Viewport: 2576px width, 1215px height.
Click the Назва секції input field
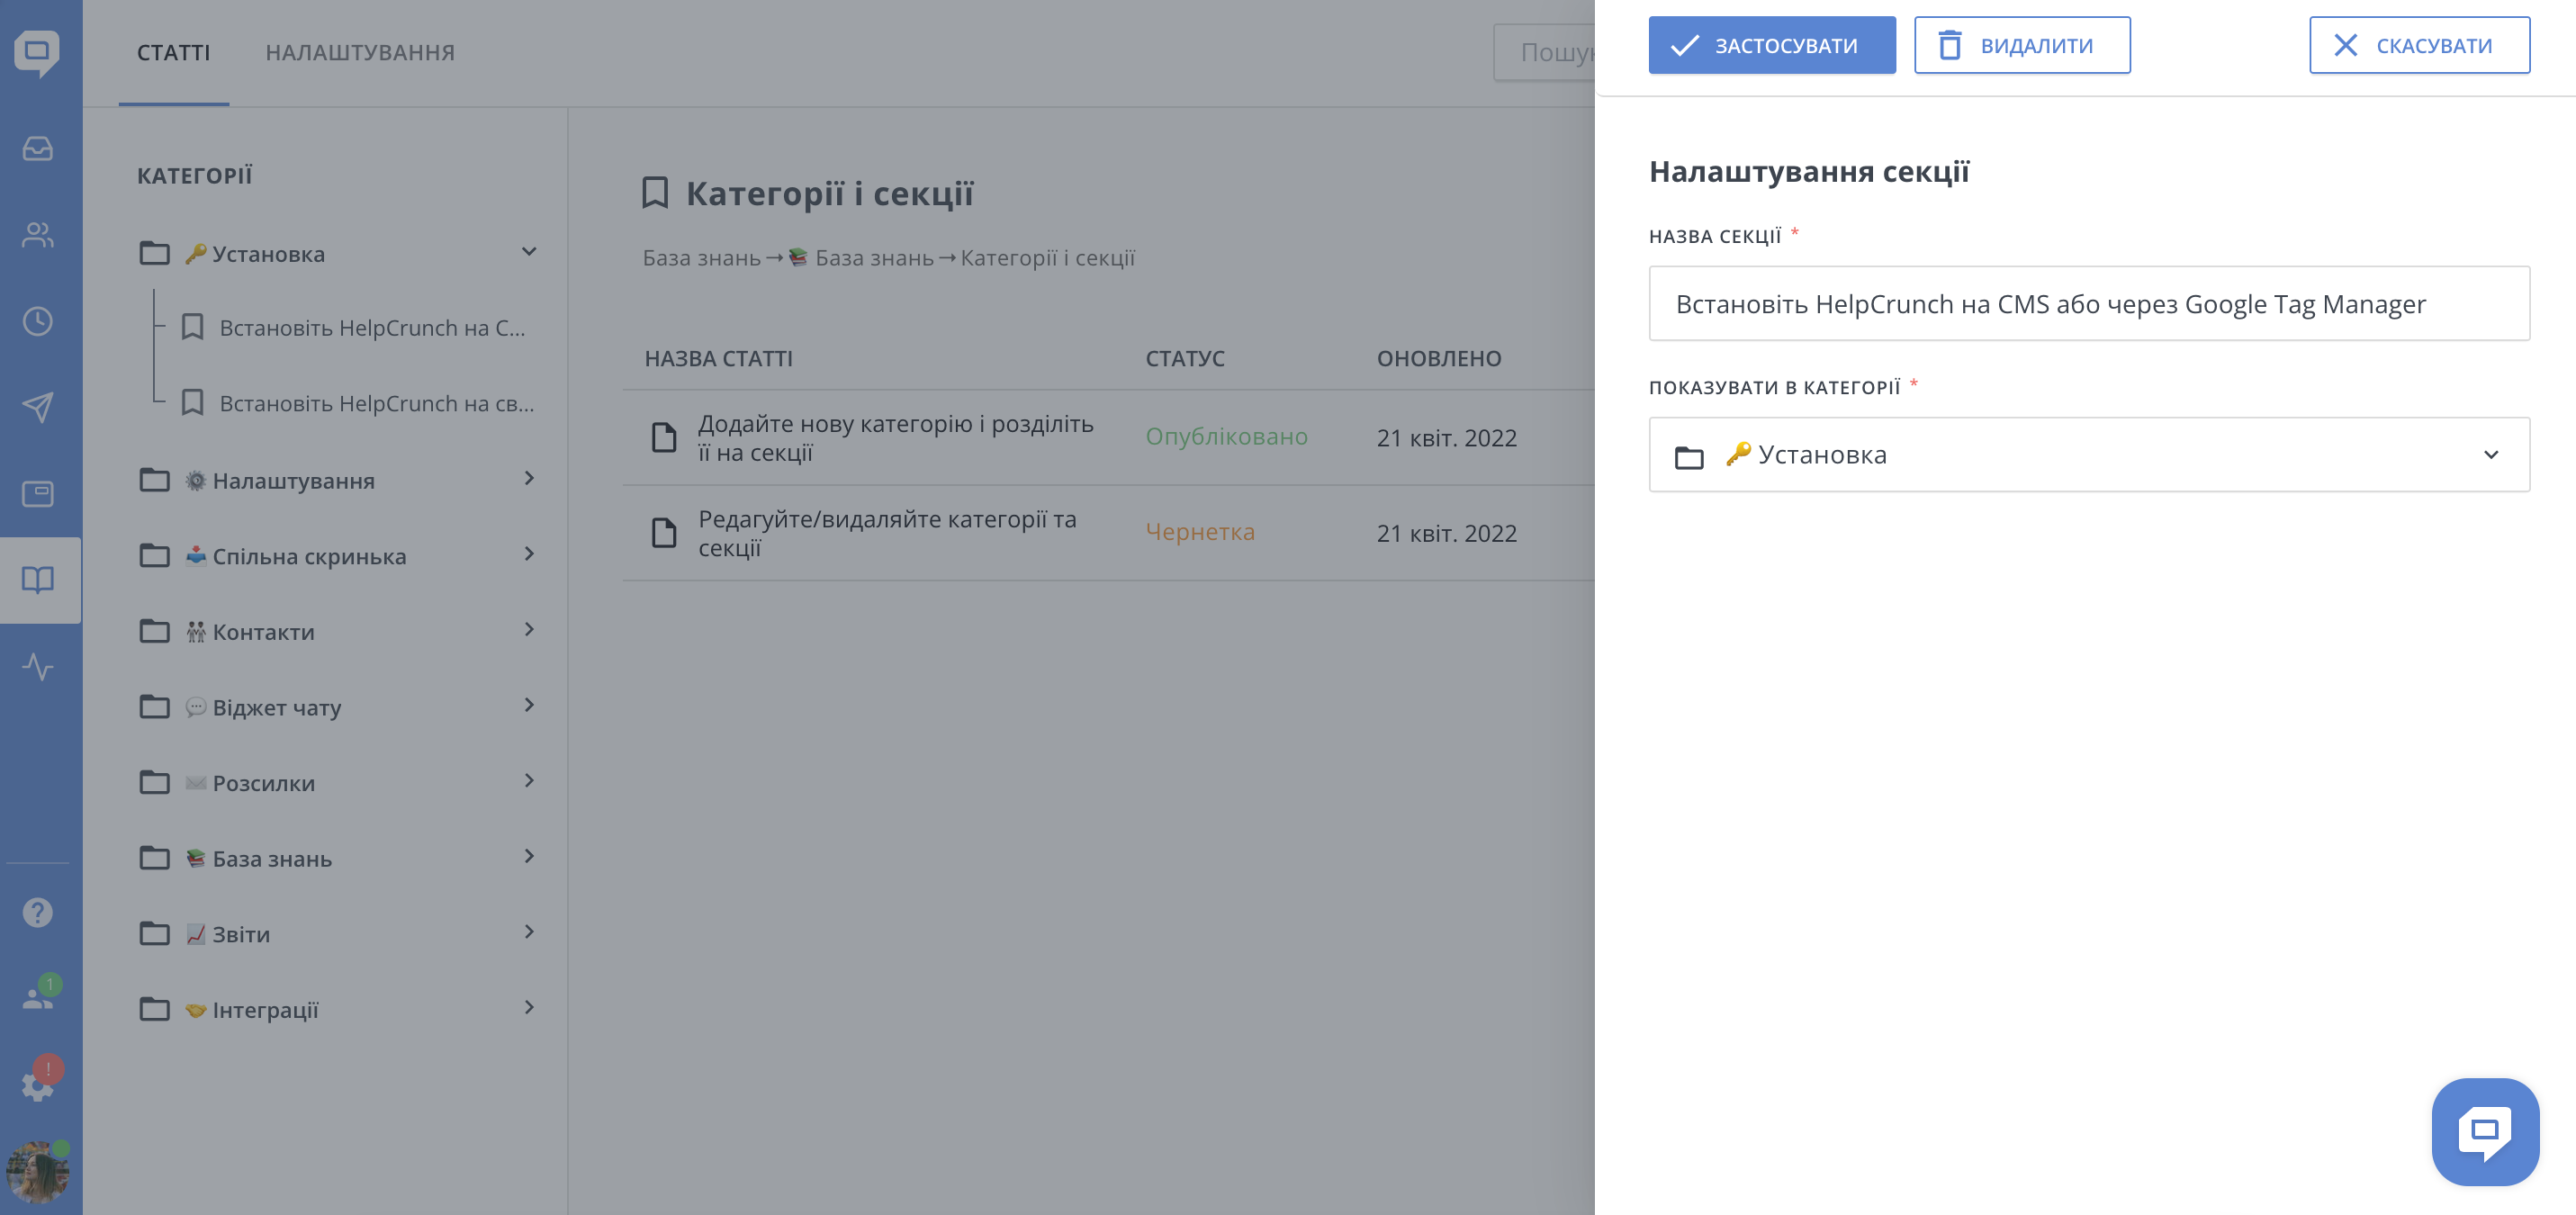pos(2088,303)
